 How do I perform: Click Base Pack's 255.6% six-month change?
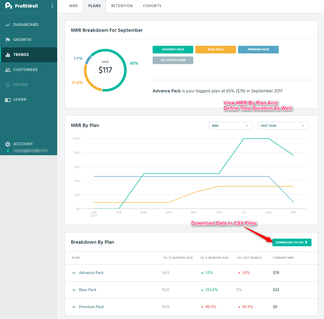tap(210, 290)
